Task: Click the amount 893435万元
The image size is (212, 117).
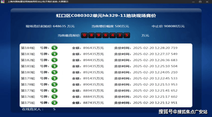Action: (93, 66)
